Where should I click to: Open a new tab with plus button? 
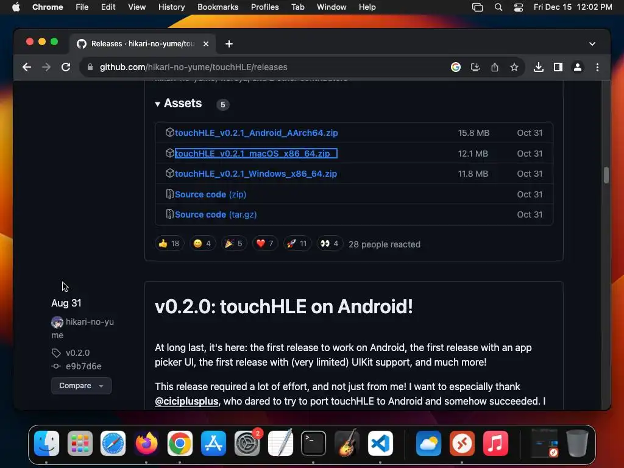point(229,44)
